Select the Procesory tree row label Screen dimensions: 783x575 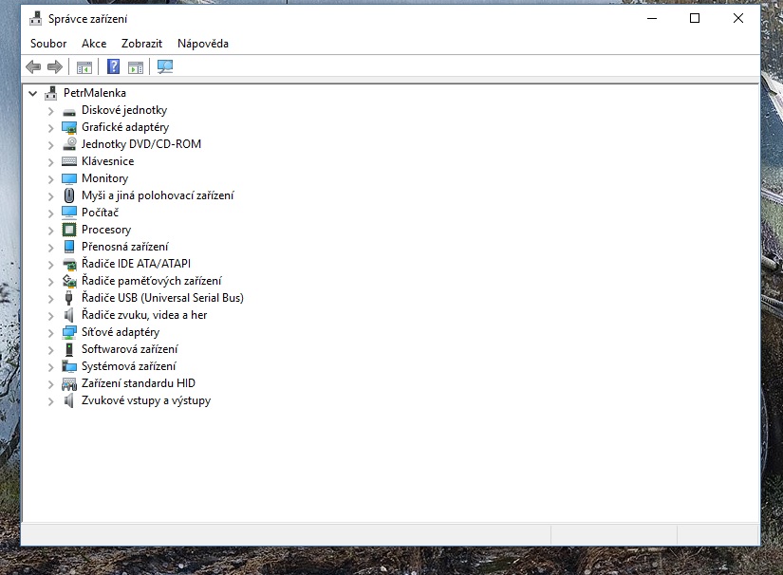[106, 230]
